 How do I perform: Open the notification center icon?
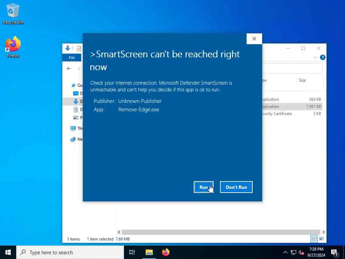point(334,252)
